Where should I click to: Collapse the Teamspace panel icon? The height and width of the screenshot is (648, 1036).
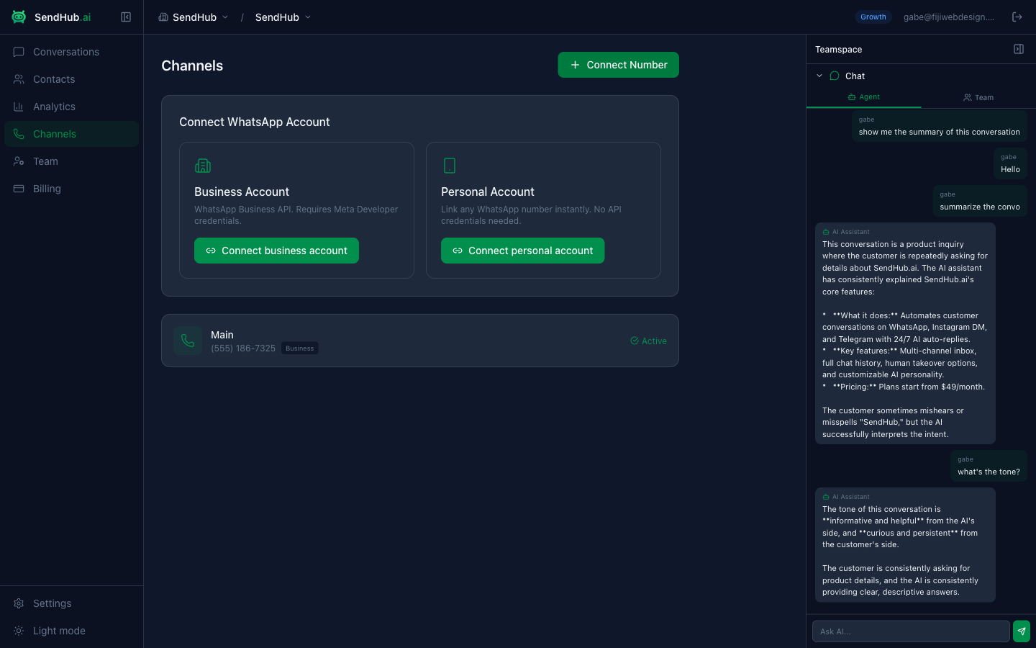pos(1019,49)
